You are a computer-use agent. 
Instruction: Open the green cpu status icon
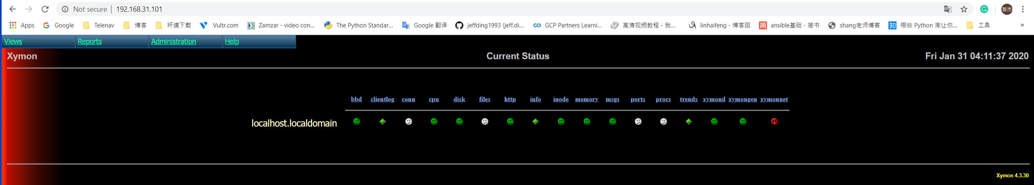coord(434,121)
